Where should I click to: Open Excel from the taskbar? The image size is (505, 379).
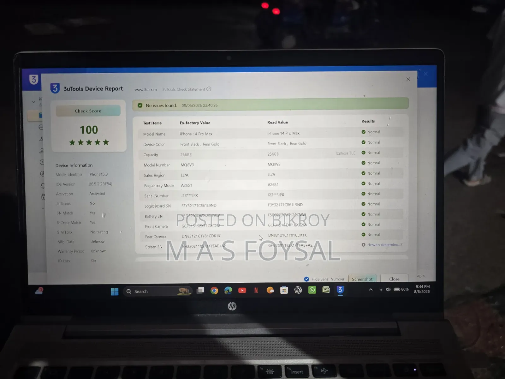326,290
